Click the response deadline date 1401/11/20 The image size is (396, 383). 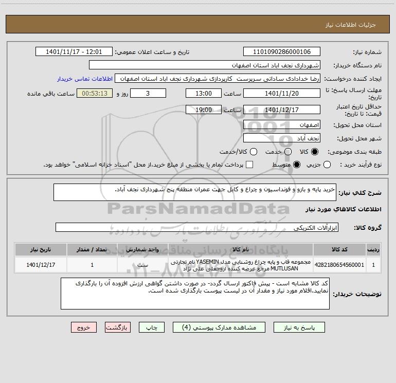pos(282,93)
